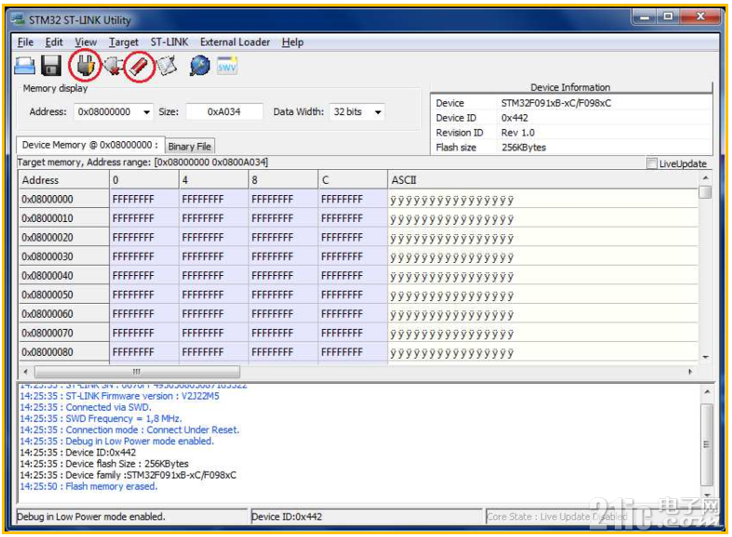The image size is (732, 537).
Task: Click log line 'ST-LINK Firmware version : V2J22M5'
Action: tap(119, 396)
